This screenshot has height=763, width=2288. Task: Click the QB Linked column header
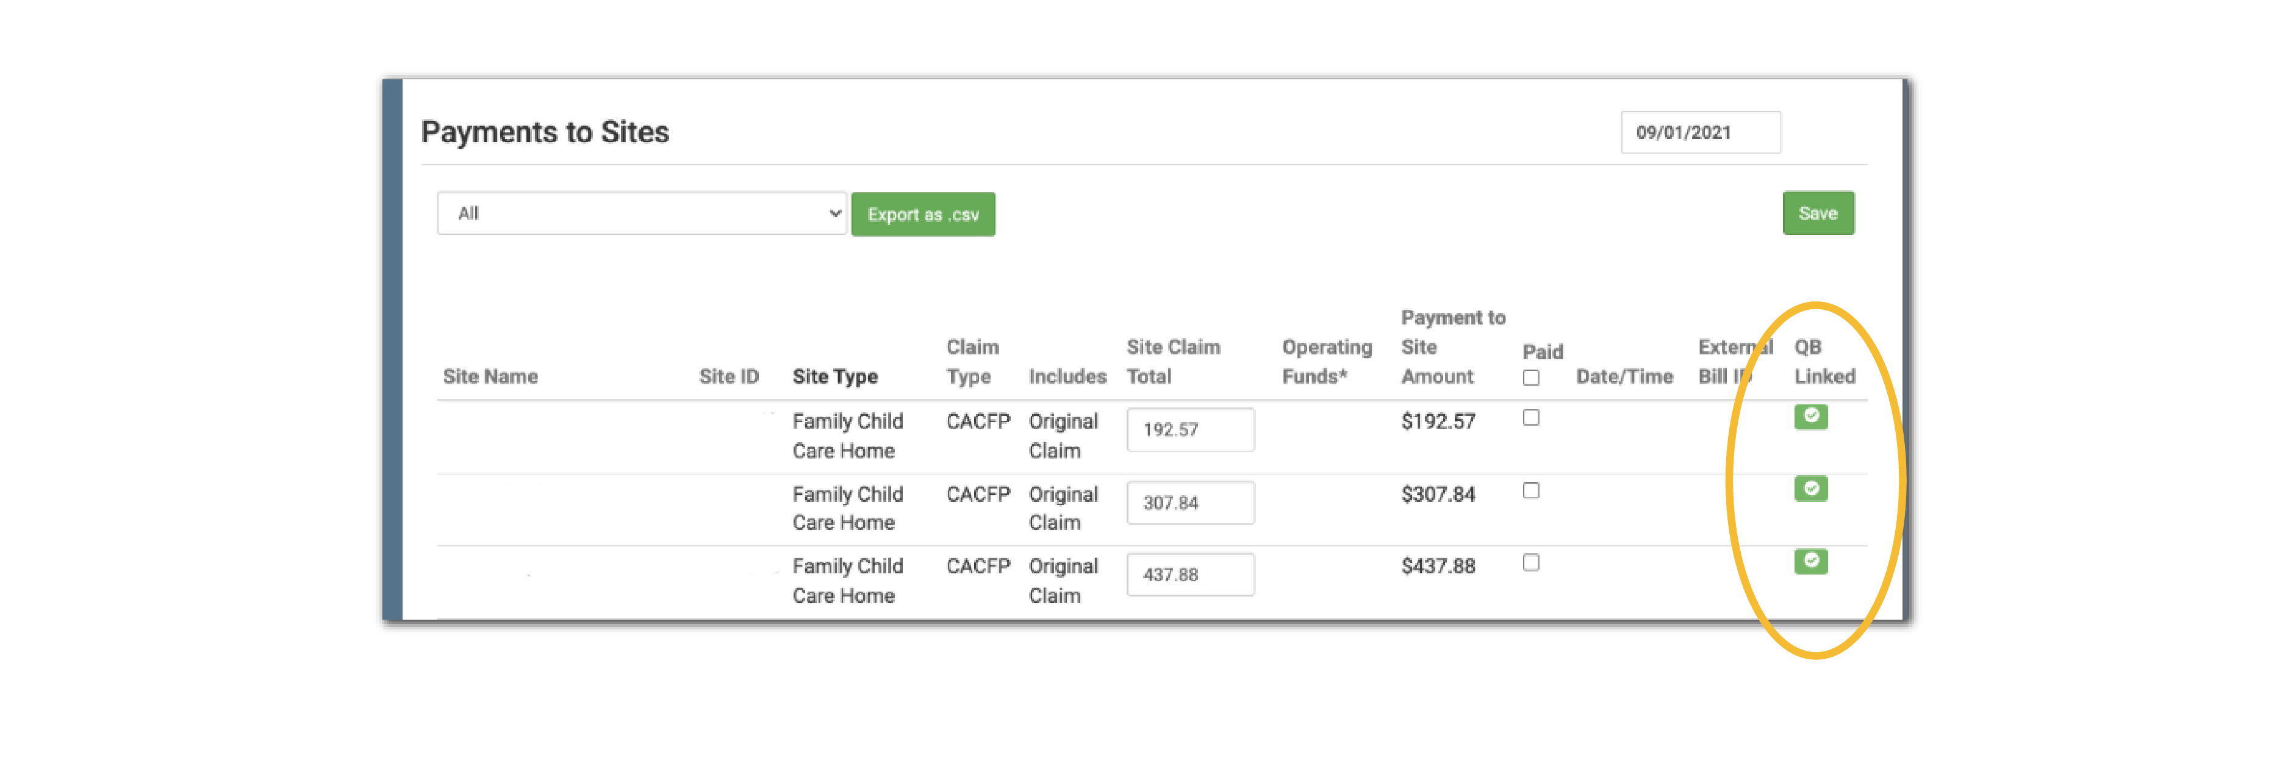click(x=1823, y=362)
